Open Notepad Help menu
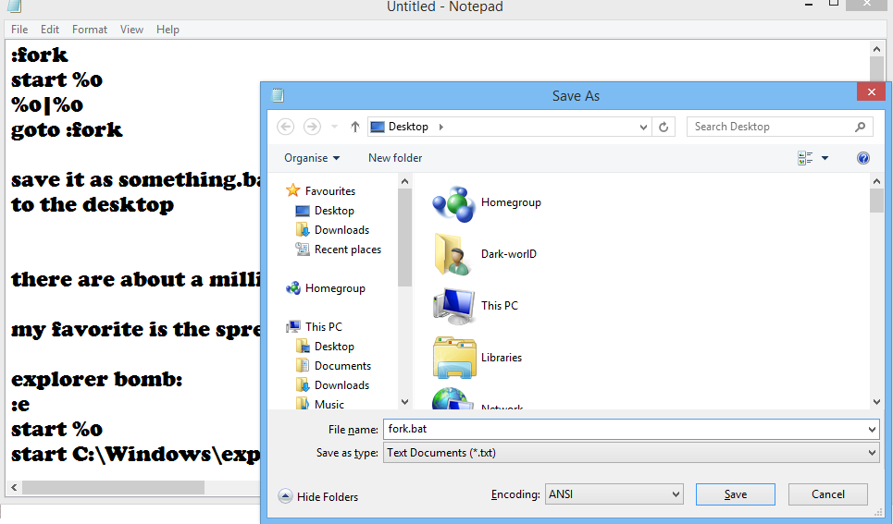The width and height of the screenshot is (893, 524). 167,29
